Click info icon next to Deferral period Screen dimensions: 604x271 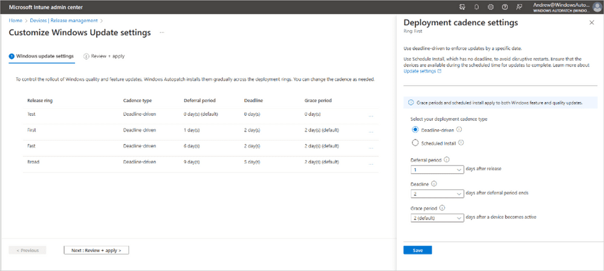[446, 160]
